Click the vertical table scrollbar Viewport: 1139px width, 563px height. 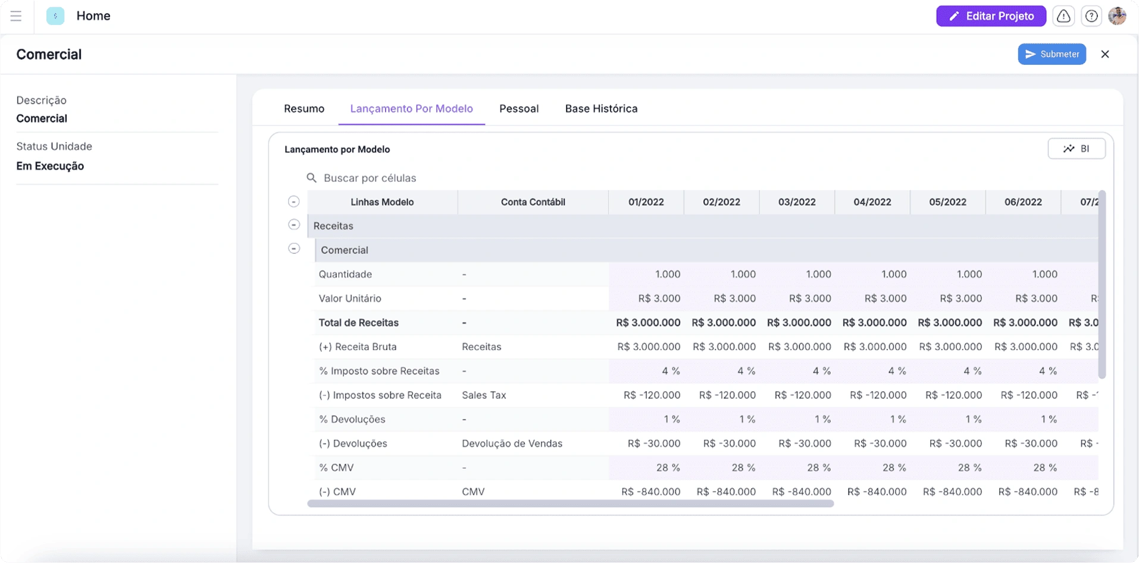tap(1102, 285)
